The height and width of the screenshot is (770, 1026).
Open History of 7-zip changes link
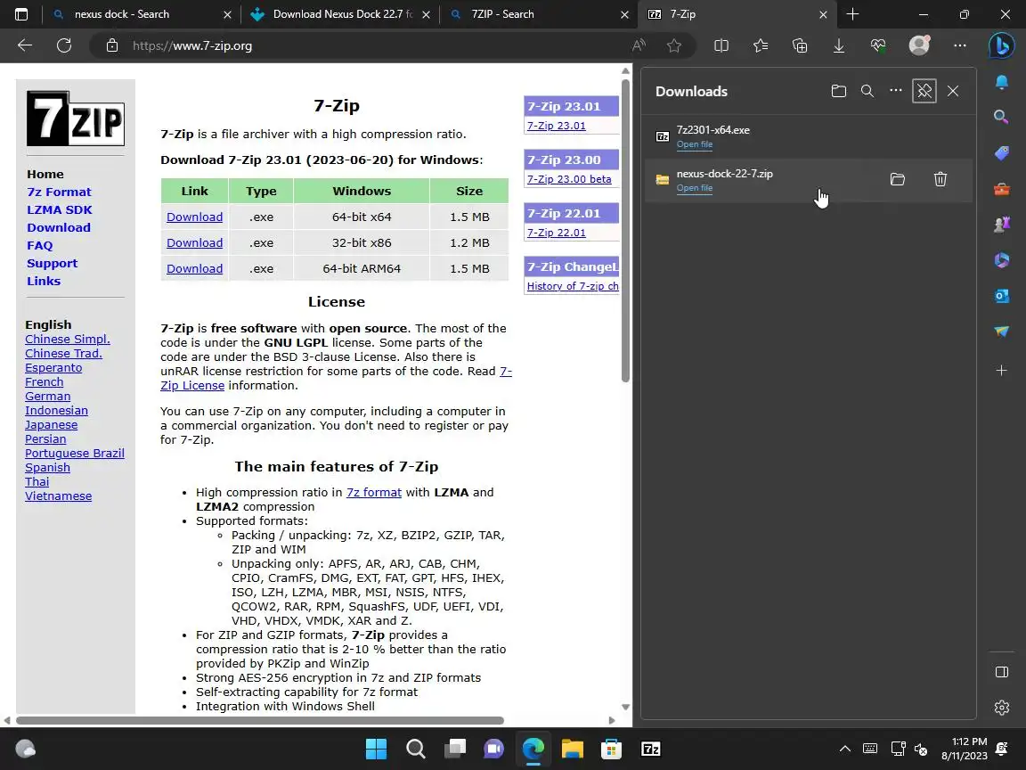pyautogui.click(x=573, y=286)
